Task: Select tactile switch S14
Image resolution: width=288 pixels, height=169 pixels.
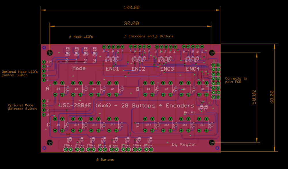Action: point(166,125)
